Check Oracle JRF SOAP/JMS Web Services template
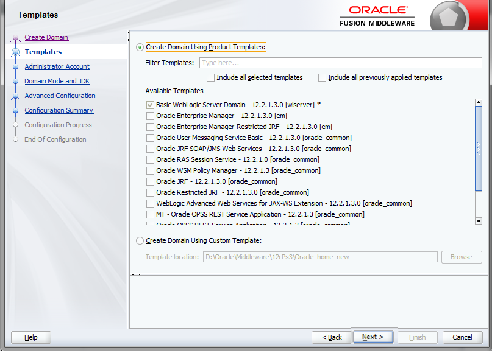Image resolution: width=492 pixels, height=353 pixels. (151, 149)
